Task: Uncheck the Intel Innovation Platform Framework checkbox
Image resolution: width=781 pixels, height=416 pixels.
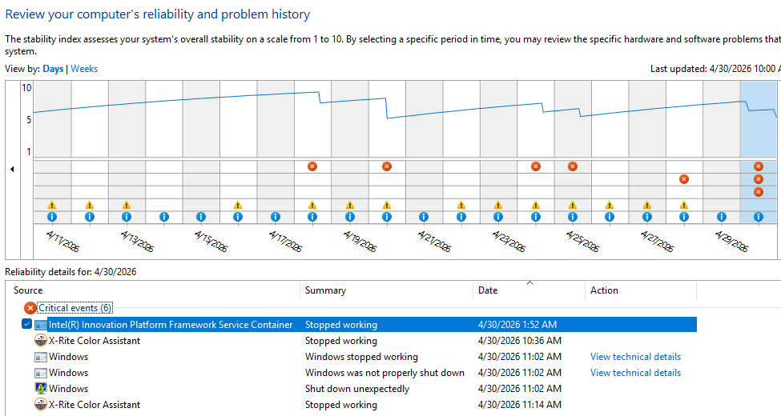Action: click(27, 325)
